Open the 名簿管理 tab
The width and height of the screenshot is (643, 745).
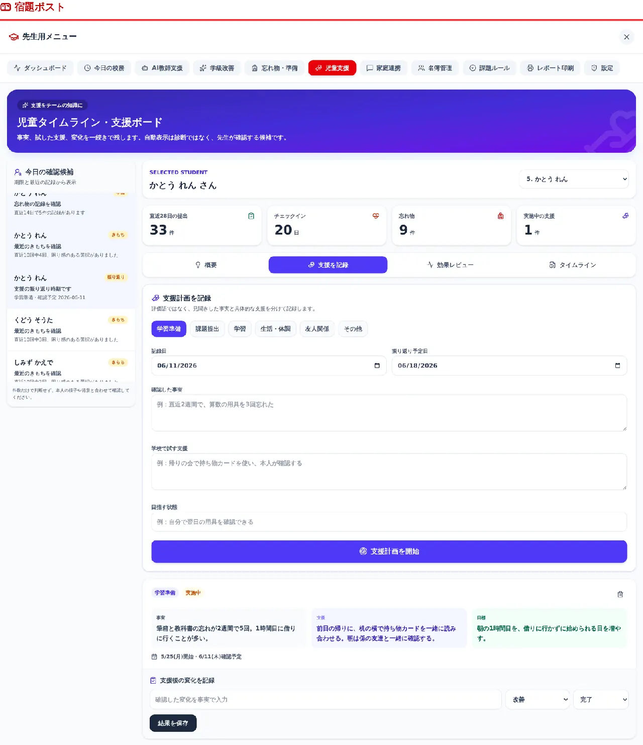click(435, 68)
